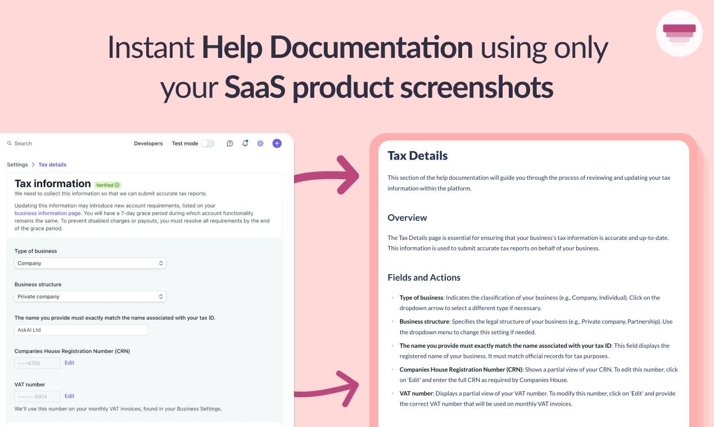This screenshot has width=714, height=427.
Task: Click the AskAI logo icon in the corner
Action: click(x=679, y=33)
